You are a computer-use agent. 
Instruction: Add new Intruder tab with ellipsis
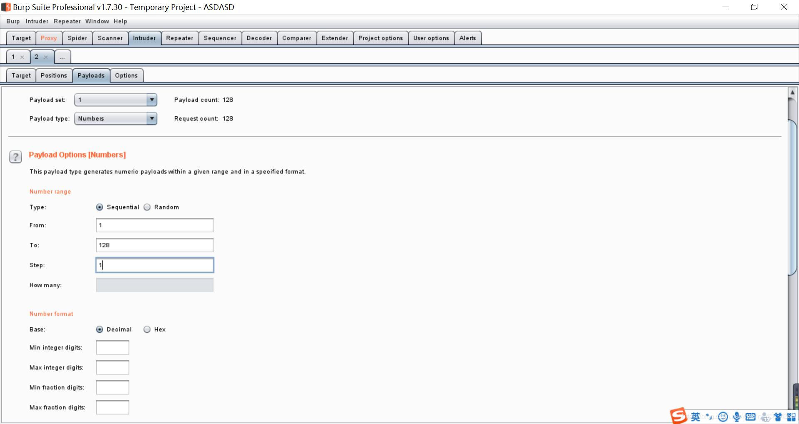coord(62,57)
